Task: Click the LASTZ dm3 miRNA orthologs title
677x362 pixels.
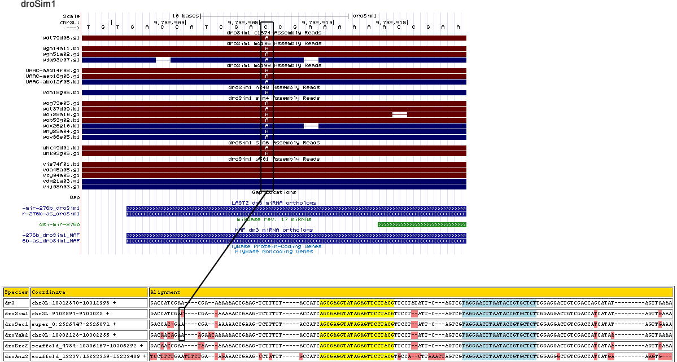Action: pos(274,202)
